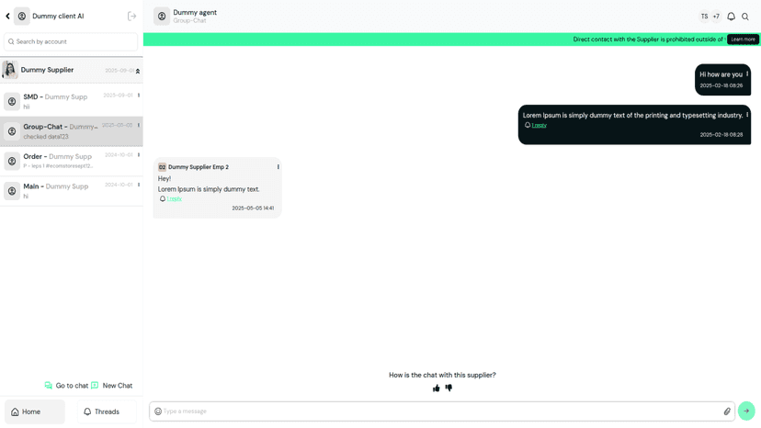Click the back arrow next to Dummy client AI
Viewport: 761px width, 428px height.
[7, 16]
